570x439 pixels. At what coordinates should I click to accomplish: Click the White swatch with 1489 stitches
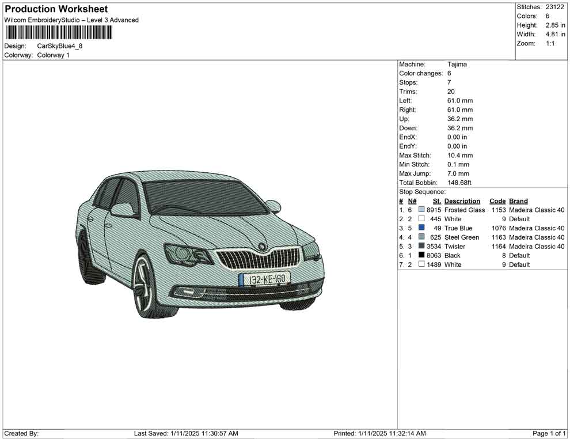[x=421, y=264]
